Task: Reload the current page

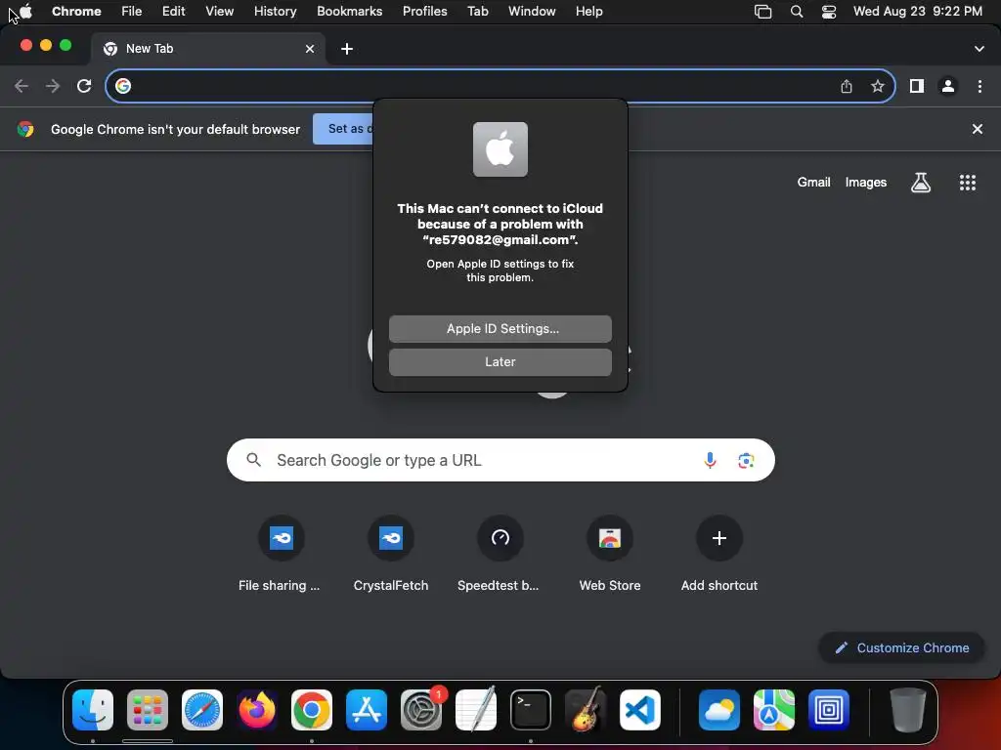Action: pyautogui.click(x=84, y=86)
